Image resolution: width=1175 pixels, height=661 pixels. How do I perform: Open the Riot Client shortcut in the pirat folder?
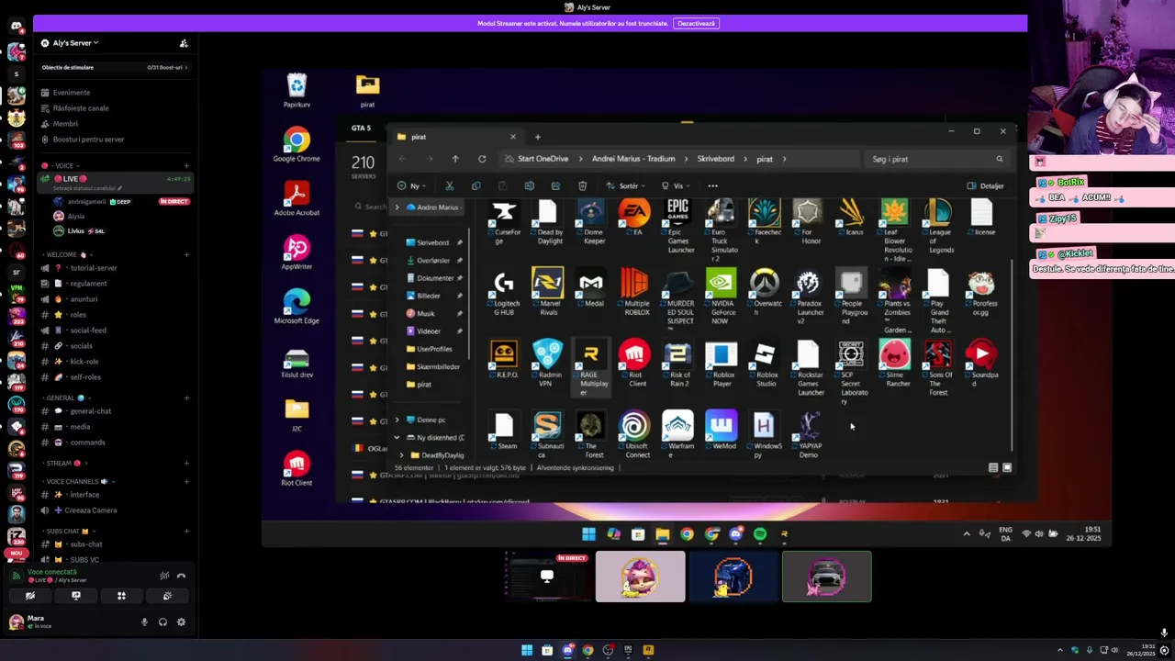(x=634, y=364)
